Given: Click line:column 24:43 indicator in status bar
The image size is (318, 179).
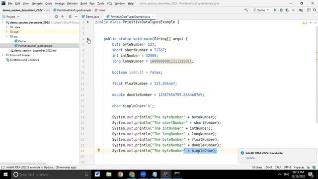Looking at the screenshot, I should 268,167.
